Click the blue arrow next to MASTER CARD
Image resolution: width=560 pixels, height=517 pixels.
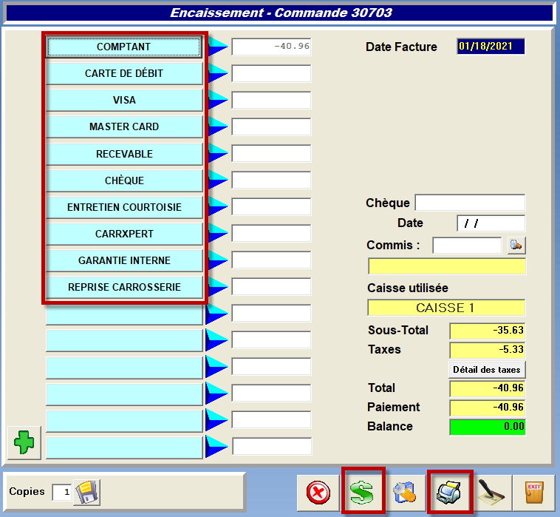[x=217, y=126]
